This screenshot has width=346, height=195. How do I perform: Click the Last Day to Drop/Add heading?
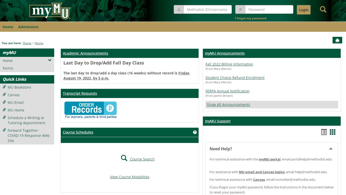point(104,63)
